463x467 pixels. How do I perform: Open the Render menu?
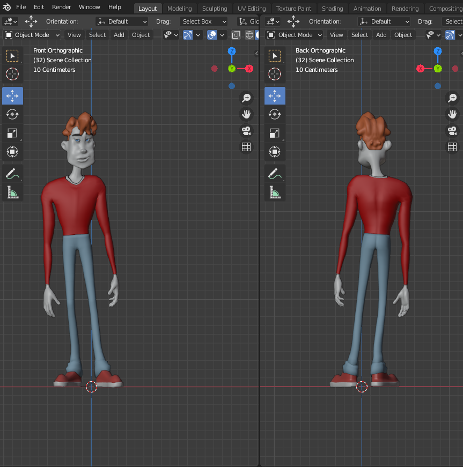[x=61, y=7]
